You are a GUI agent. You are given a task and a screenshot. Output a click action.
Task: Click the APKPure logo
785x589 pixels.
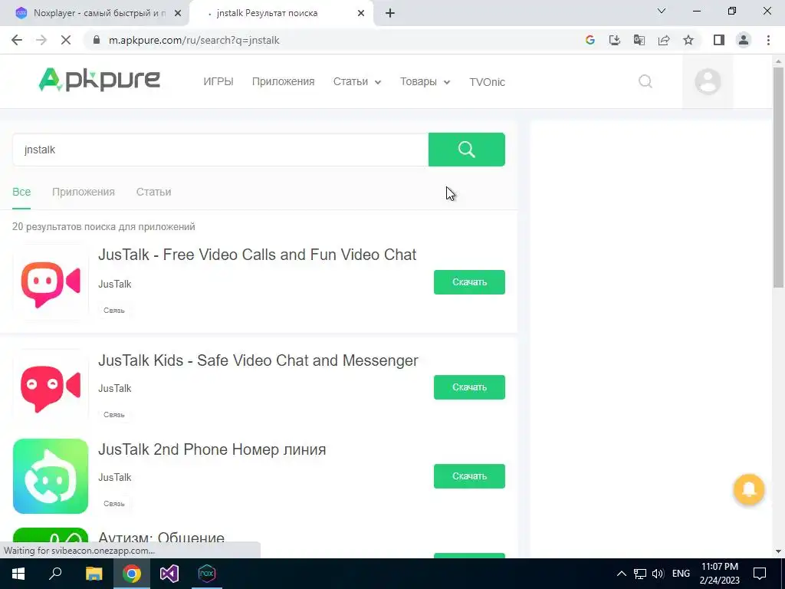click(x=100, y=80)
